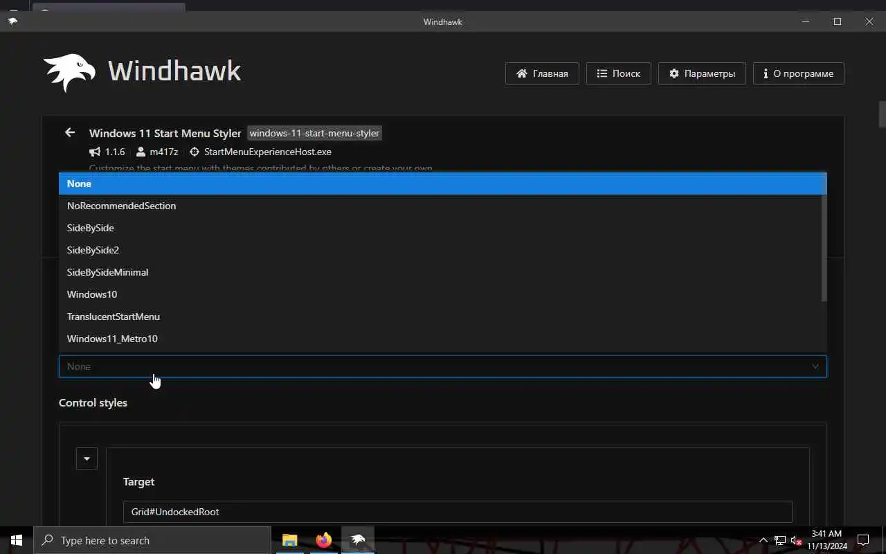Click the author m417z user icon
This screenshot has width=886, height=554.
141,152
